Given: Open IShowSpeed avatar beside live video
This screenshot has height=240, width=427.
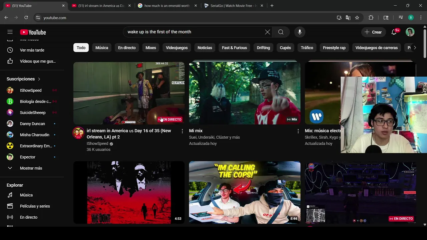Looking at the screenshot, I should (x=79, y=133).
